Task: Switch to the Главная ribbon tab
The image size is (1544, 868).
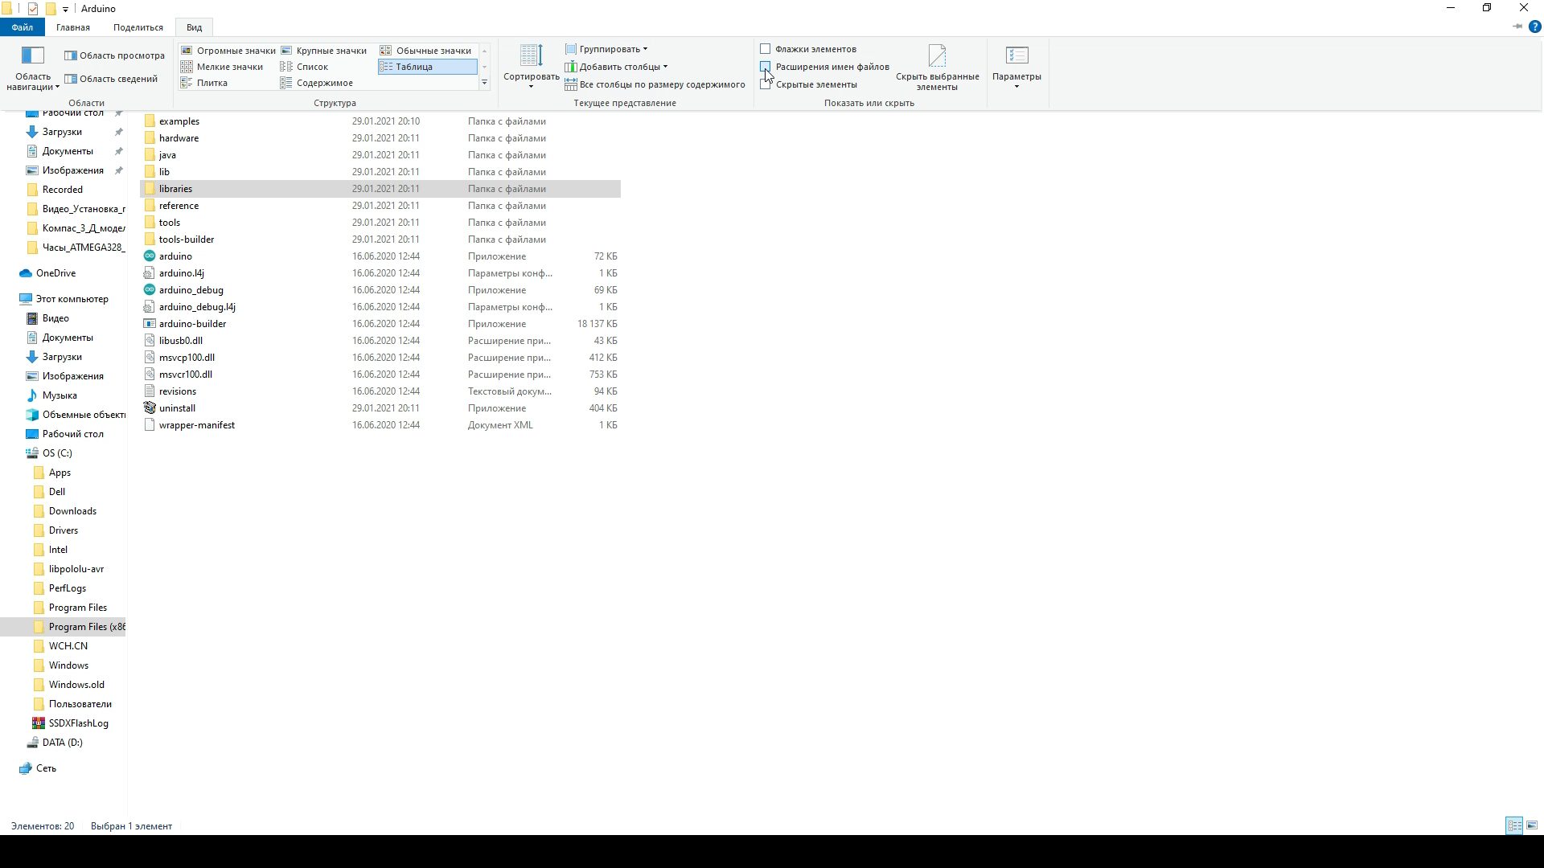Action: coord(73,27)
